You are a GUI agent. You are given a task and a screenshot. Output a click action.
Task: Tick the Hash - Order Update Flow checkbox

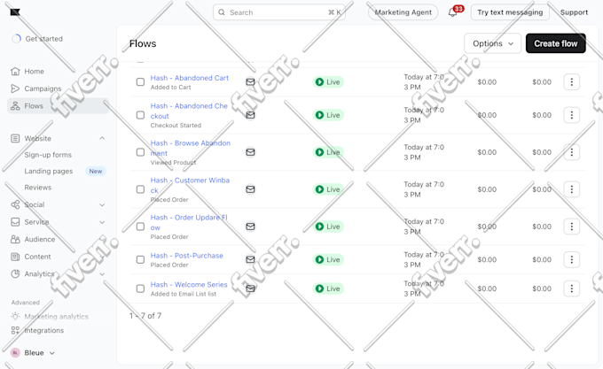pos(140,227)
